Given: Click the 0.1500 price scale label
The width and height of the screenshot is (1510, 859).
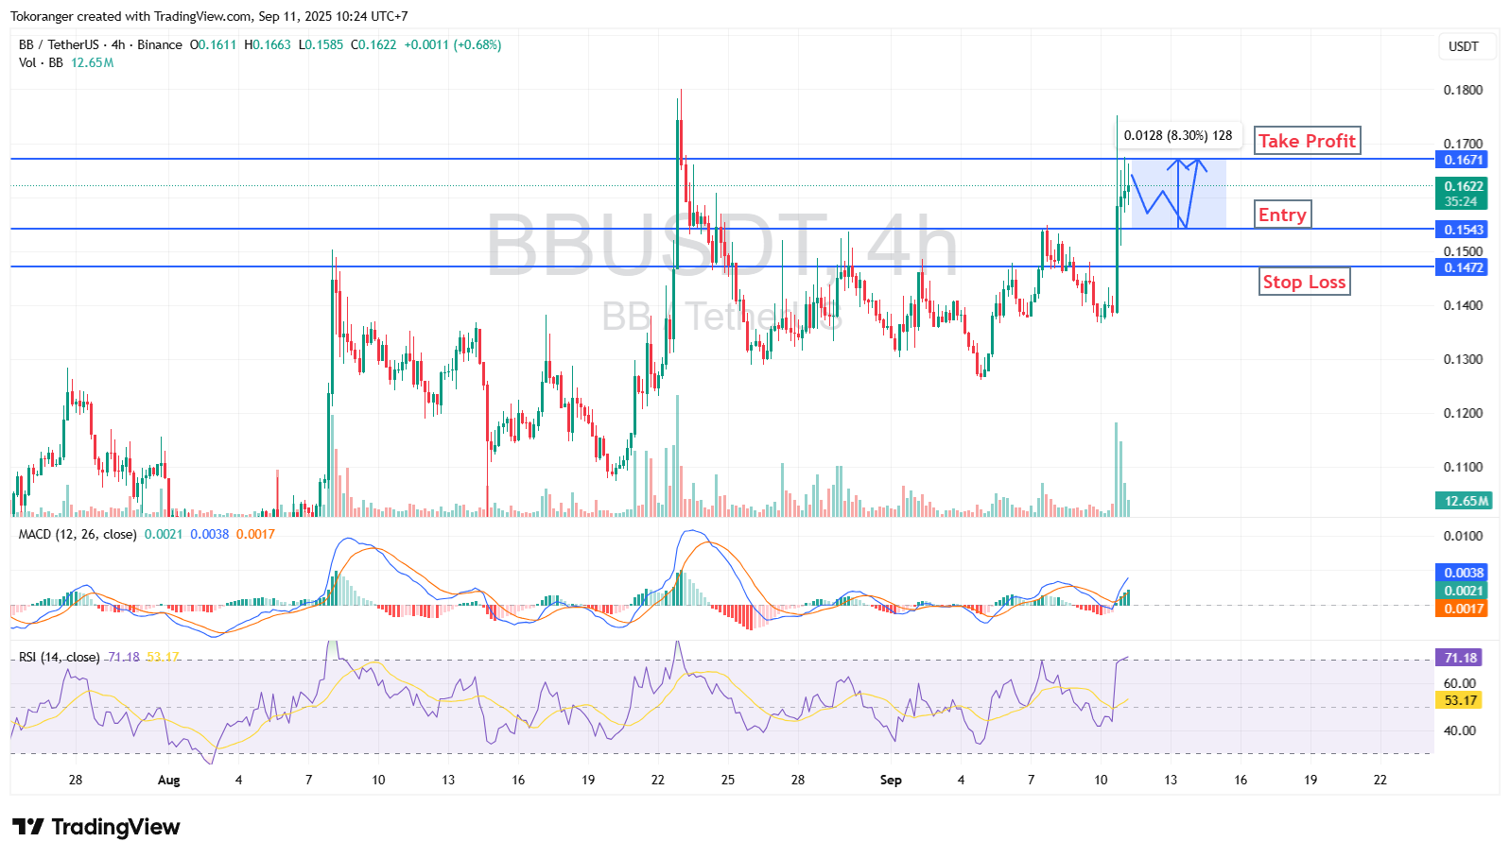Looking at the screenshot, I should pyautogui.click(x=1463, y=251).
